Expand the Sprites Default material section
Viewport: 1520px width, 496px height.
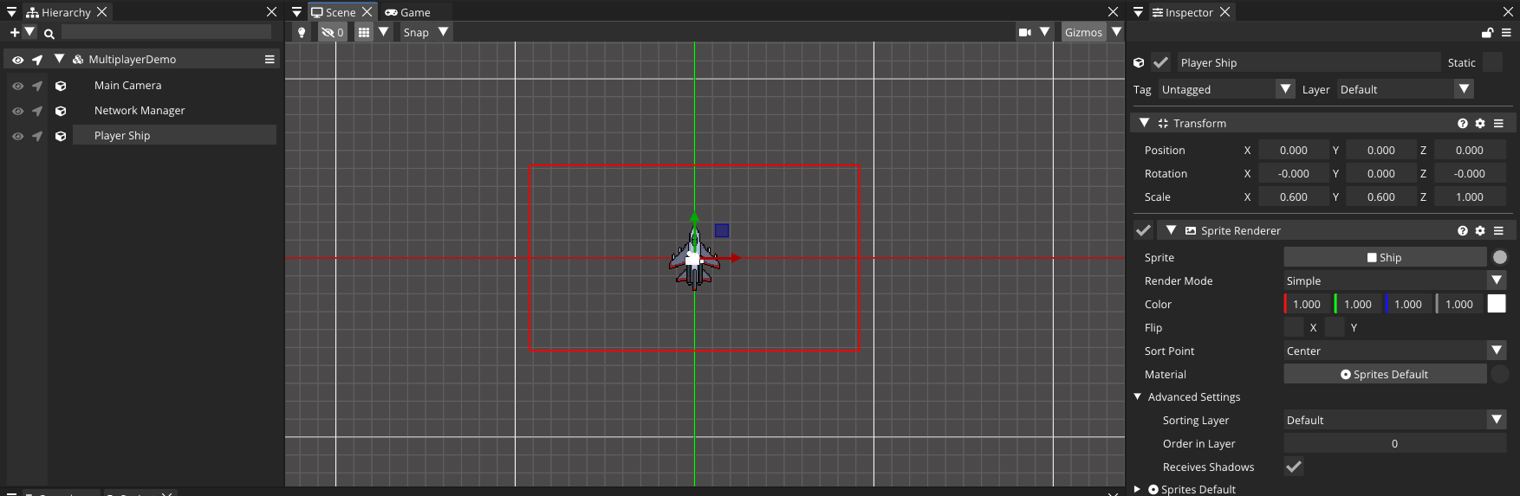point(1137,489)
